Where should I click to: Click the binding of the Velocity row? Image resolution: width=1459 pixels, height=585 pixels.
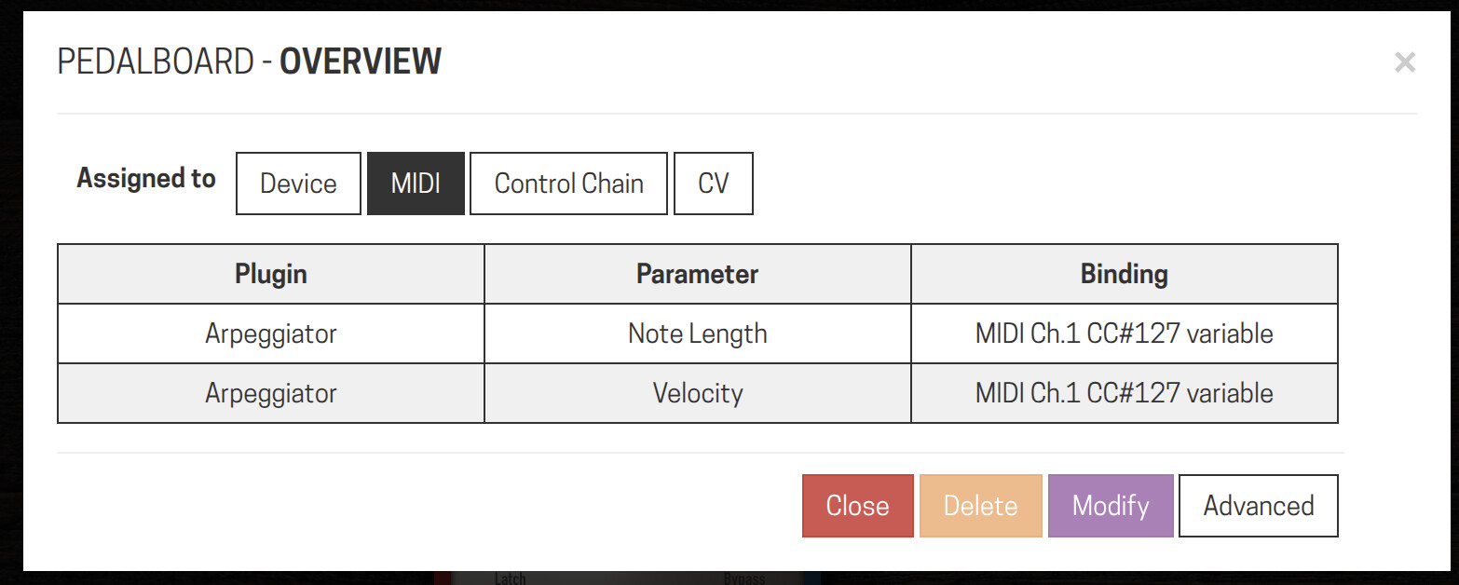[1125, 393]
